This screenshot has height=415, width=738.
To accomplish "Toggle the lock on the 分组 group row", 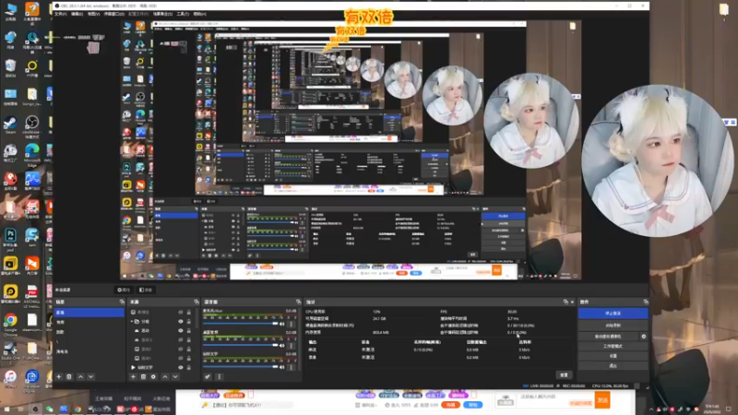I will [189, 321].
